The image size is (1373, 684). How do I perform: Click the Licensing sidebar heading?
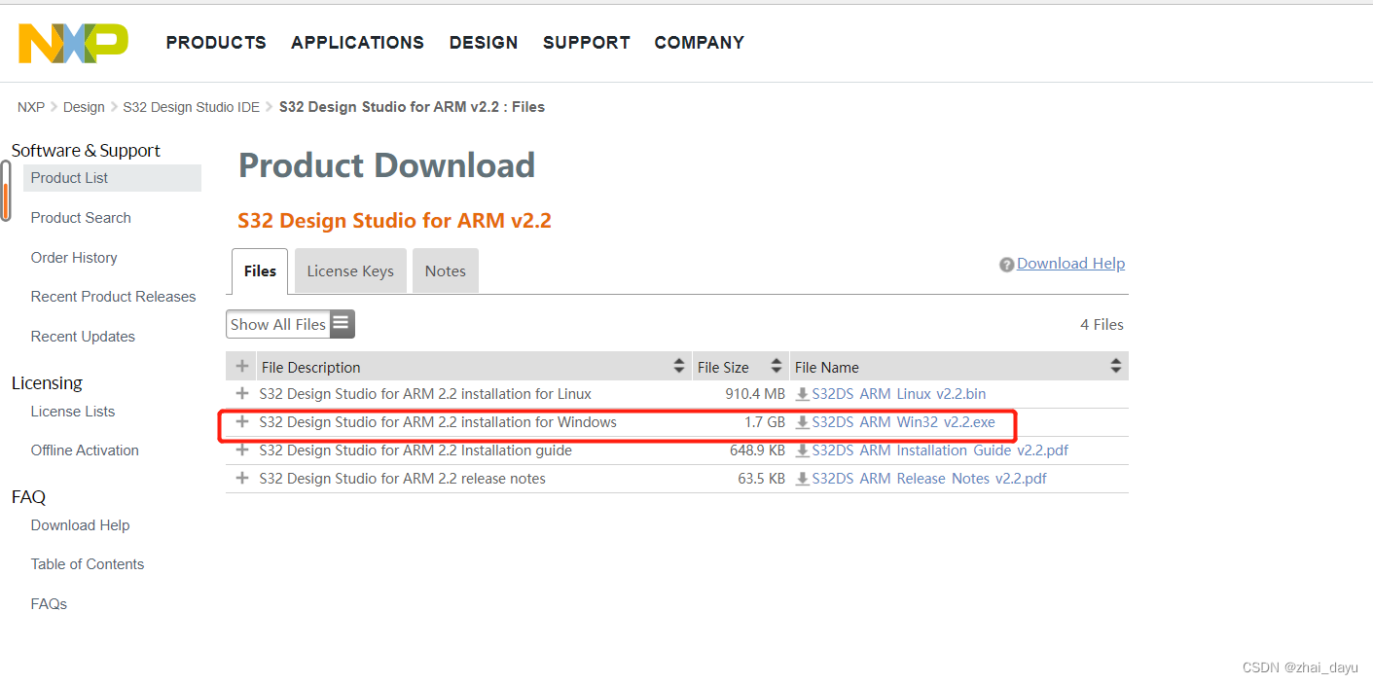coord(47,383)
